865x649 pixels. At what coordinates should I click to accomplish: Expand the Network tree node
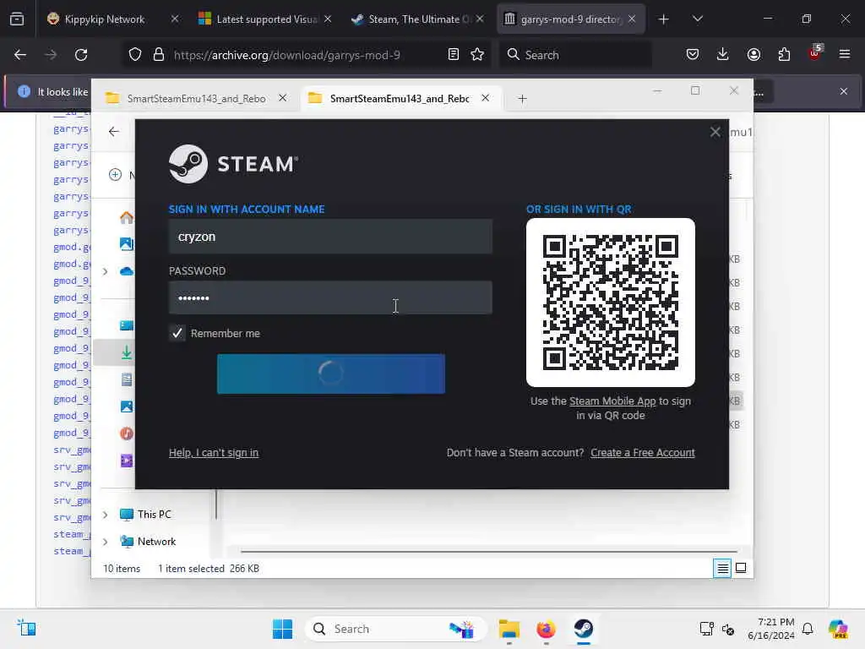tap(105, 542)
